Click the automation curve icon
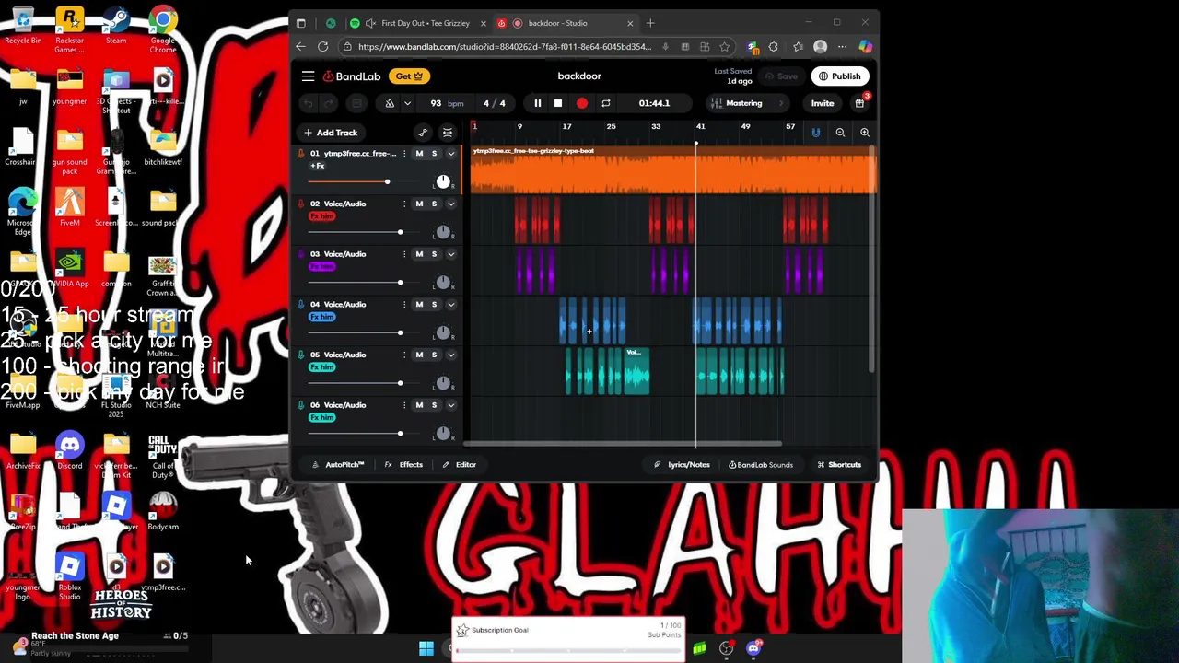1179x663 pixels. (x=423, y=133)
